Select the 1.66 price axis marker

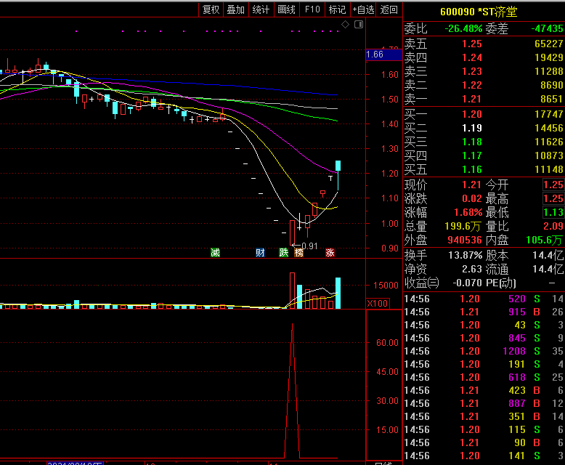(x=383, y=54)
